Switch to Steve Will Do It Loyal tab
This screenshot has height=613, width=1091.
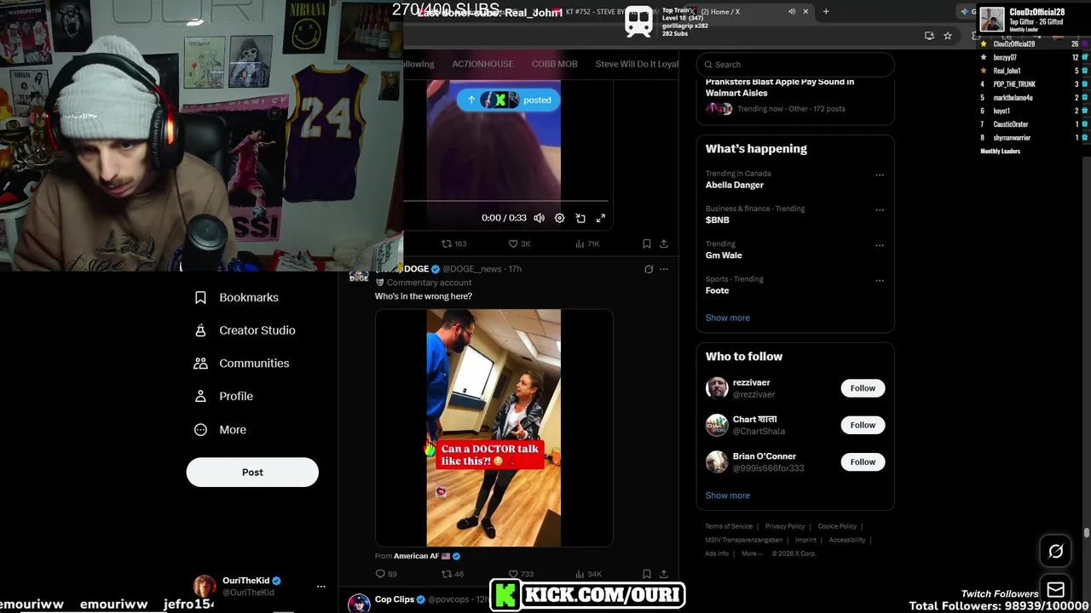click(x=637, y=64)
